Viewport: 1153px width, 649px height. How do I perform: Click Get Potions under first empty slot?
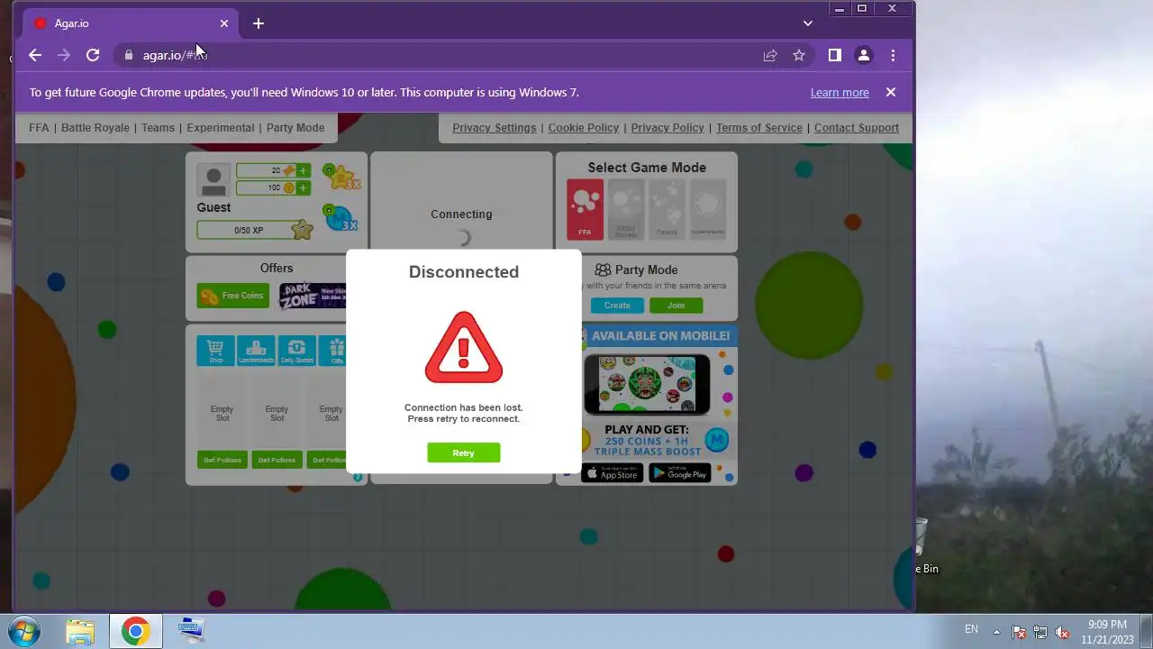(x=222, y=460)
